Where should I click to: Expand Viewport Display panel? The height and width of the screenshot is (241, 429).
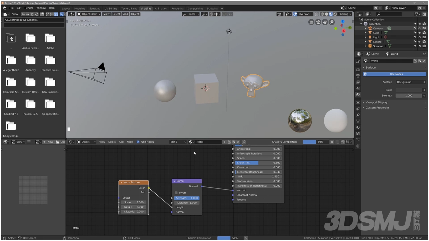click(x=376, y=103)
